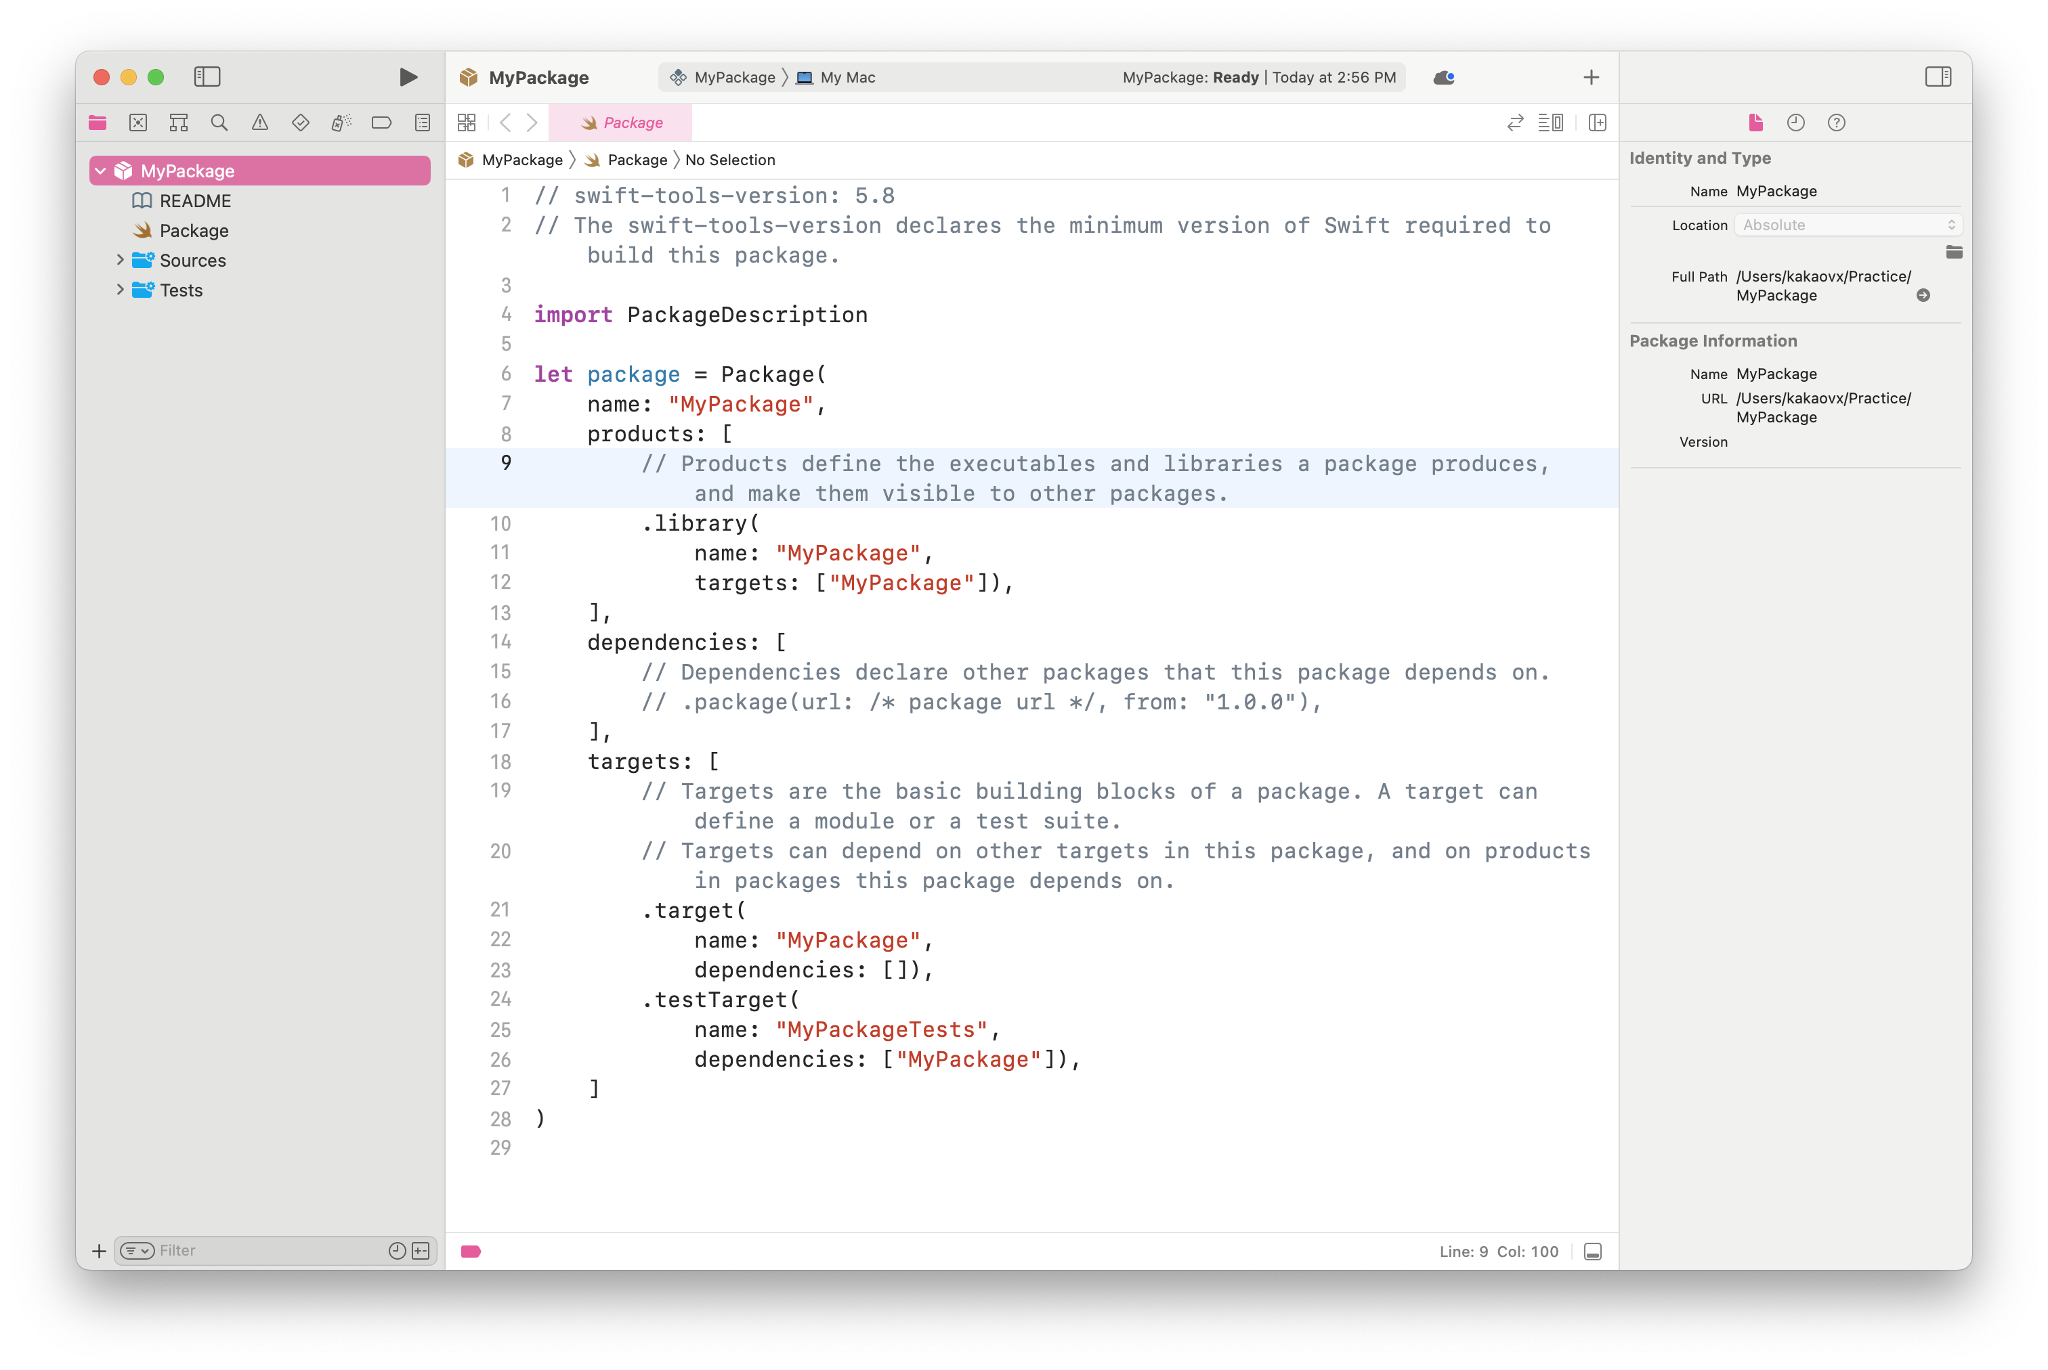The width and height of the screenshot is (2048, 1370).
Task: Open the Find navigator
Action: pyautogui.click(x=219, y=123)
